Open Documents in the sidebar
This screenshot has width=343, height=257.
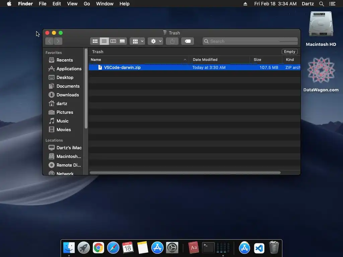click(68, 86)
